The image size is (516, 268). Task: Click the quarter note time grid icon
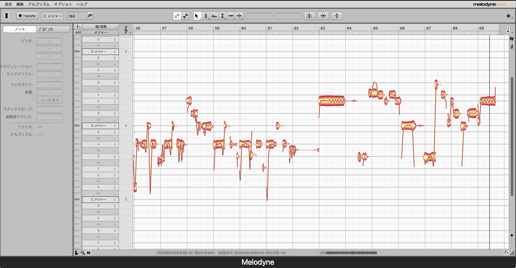click(509, 30)
